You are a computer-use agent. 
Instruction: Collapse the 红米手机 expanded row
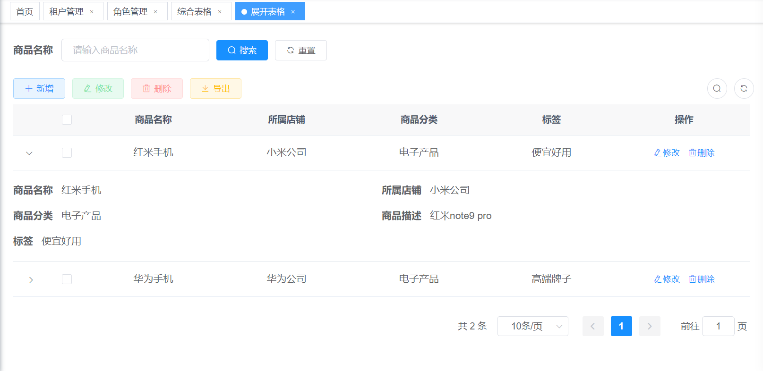pyautogui.click(x=29, y=153)
